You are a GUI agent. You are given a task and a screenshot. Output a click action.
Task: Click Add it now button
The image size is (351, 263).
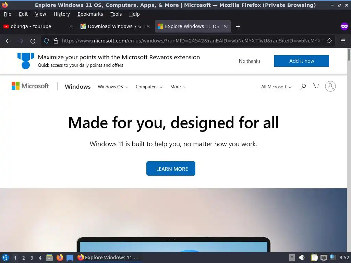302,61
